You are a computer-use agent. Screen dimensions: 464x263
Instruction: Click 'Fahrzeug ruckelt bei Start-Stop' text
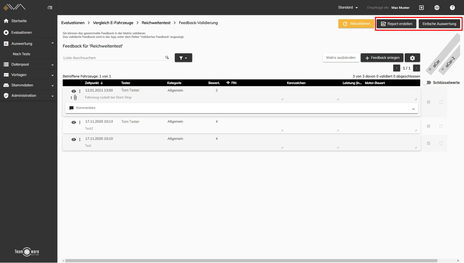point(108,97)
